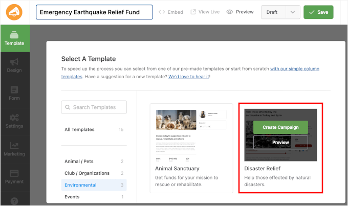The width and height of the screenshot is (348, 206).
Task: Open the Form sidebar section
Action: pyautogui.click(x=14, y=92)
